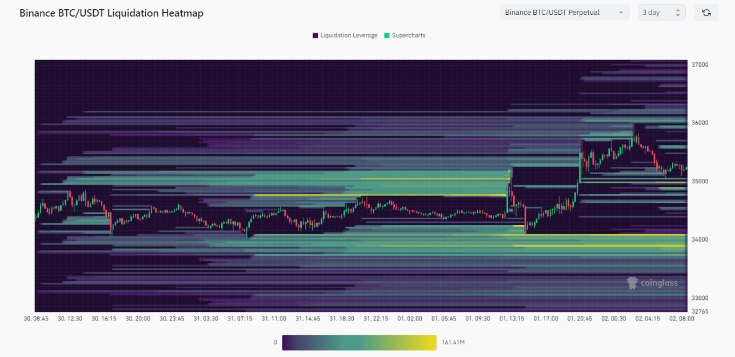Click the 34000 price axis label
Viewport: 735px width, 357px height.
click(x=700, y=239)
